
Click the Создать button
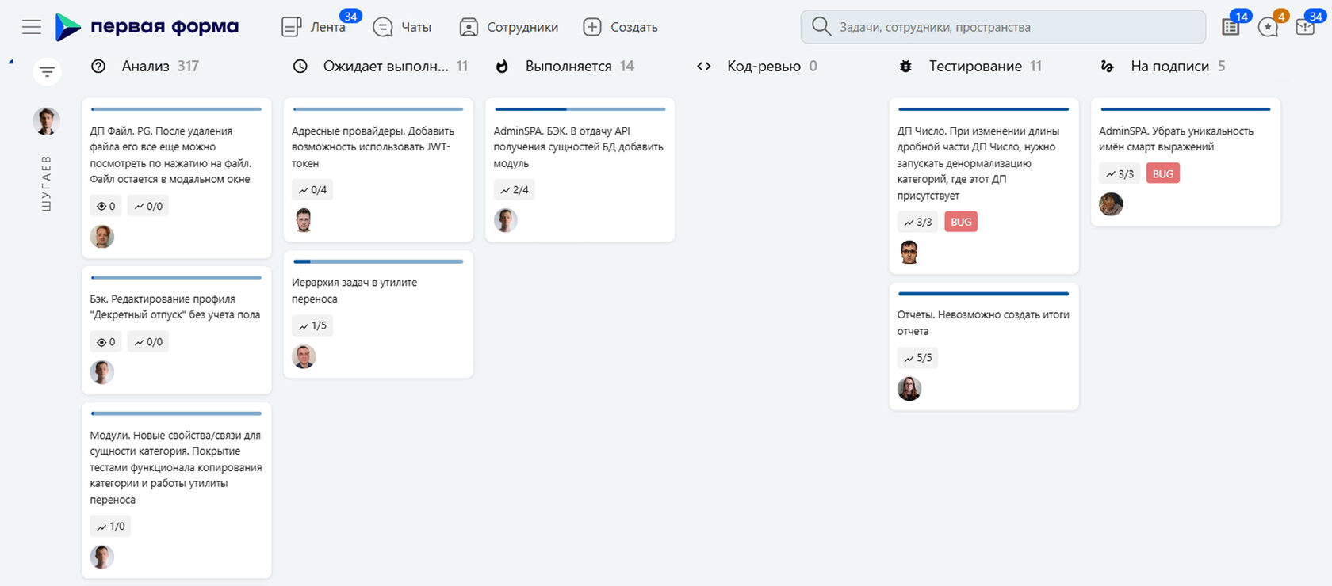(621, 27)
